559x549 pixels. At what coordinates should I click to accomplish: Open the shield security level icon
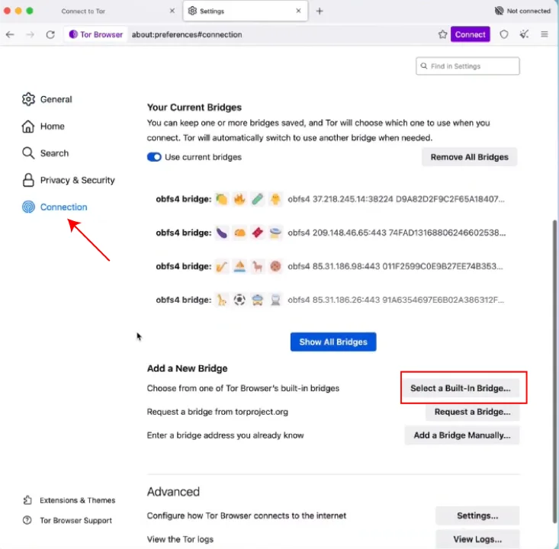(503, 34)
